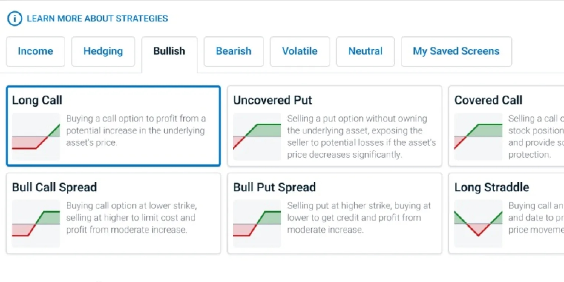Click the Long Call payoff diagram icon
Screen dimensions: 564x282
pyautogui.click(x=36, y=136)
